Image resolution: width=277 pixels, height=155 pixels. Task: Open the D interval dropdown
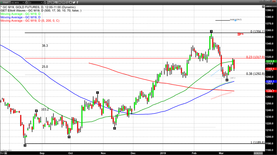[x=36, y=2]
